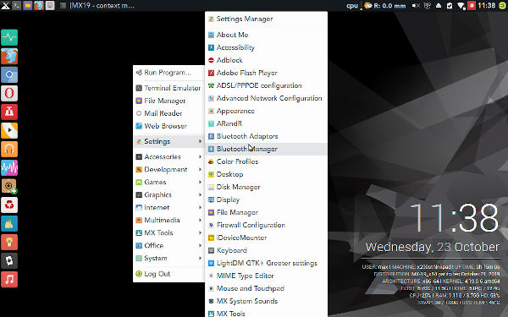The image size is (508, 317).
Task: Open the Desktop settings entry
Action: coord(266,174)
